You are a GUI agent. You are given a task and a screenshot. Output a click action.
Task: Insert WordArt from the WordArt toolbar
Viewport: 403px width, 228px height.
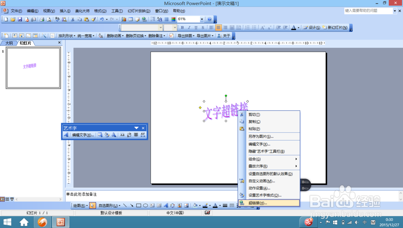(66, 135)
